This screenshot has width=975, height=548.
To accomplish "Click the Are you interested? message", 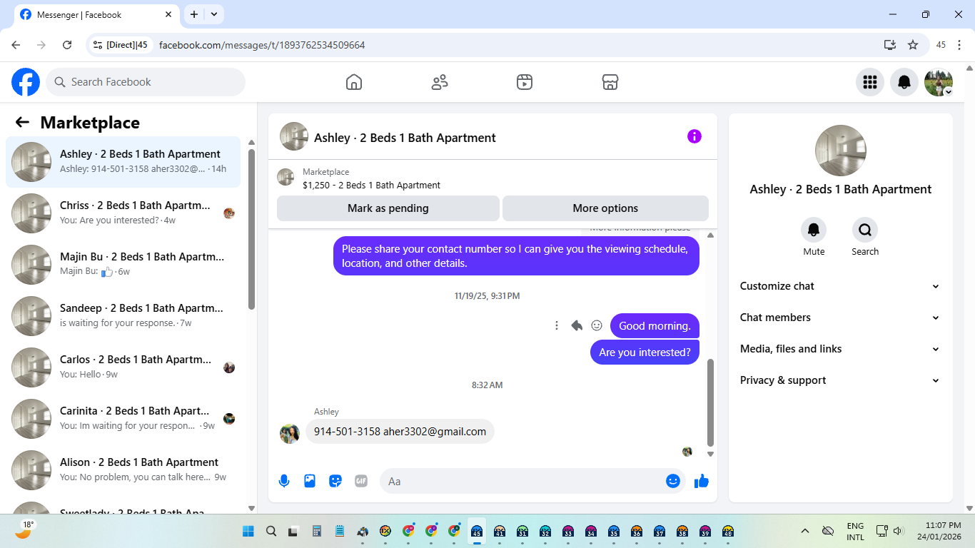I will click(x=645, y=352).
